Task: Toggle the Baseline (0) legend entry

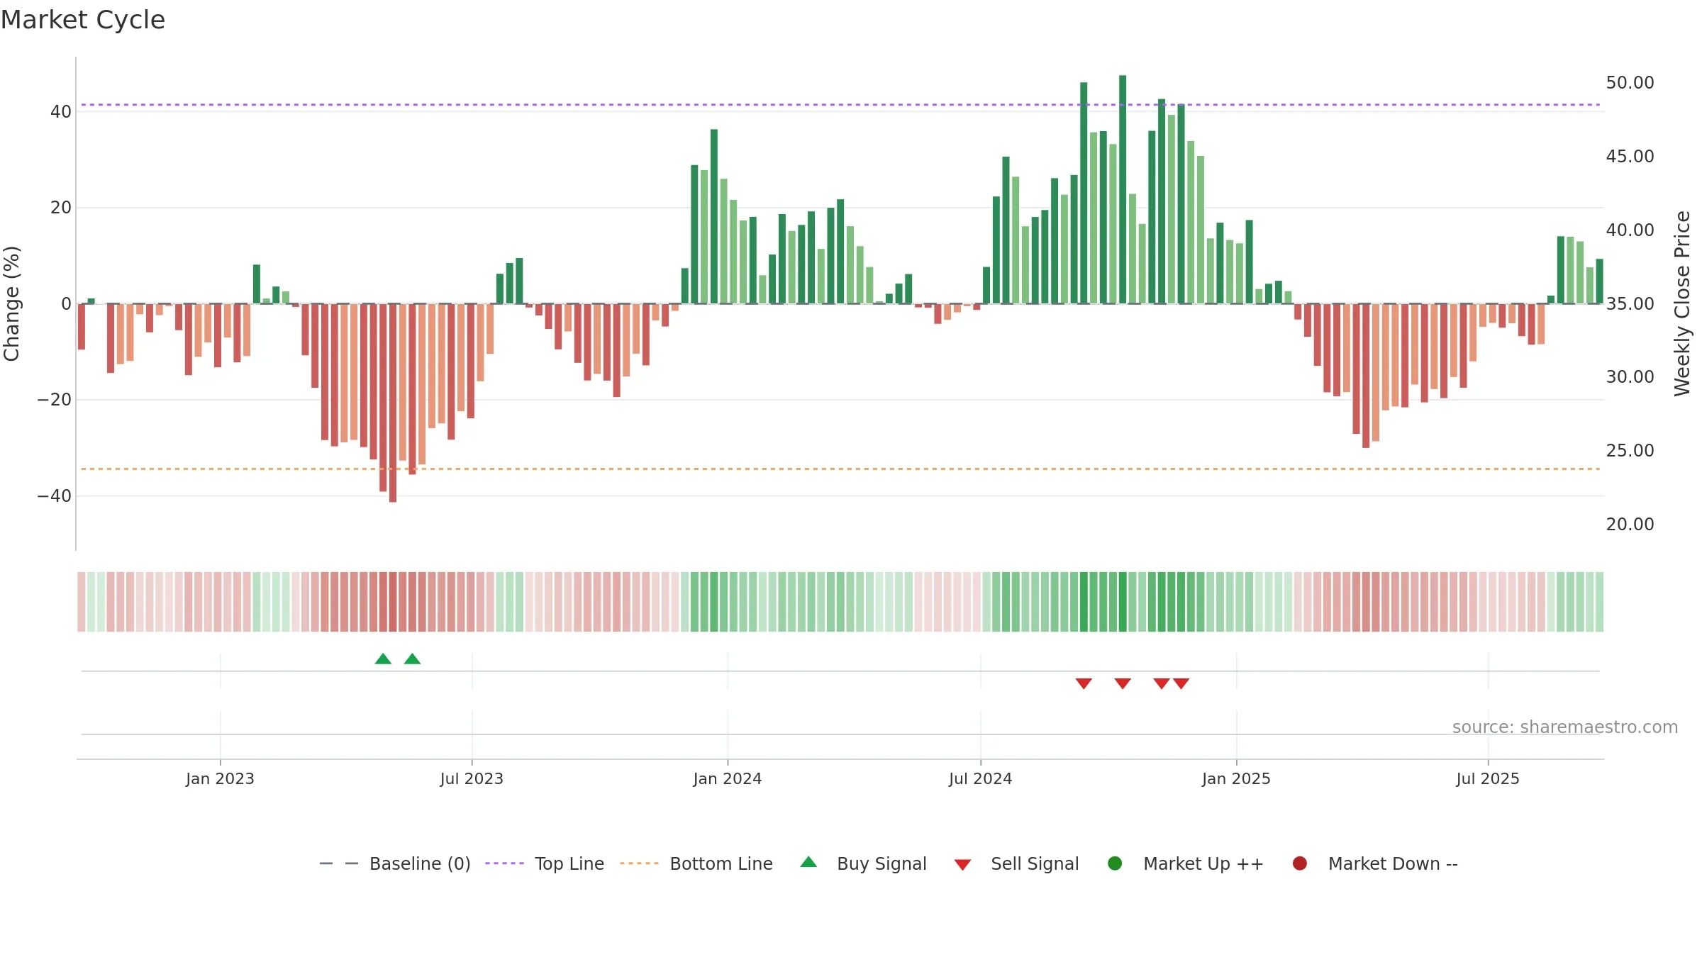Action: (395, 863)
